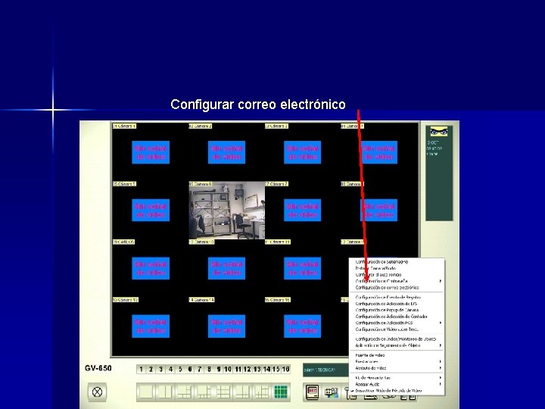
Task: Expand Aplicación de Seguimiento de Objeto submenu
Action: 441,345
